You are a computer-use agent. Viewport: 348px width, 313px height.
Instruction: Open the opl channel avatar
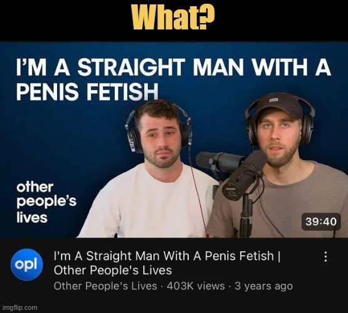(27, 265)
